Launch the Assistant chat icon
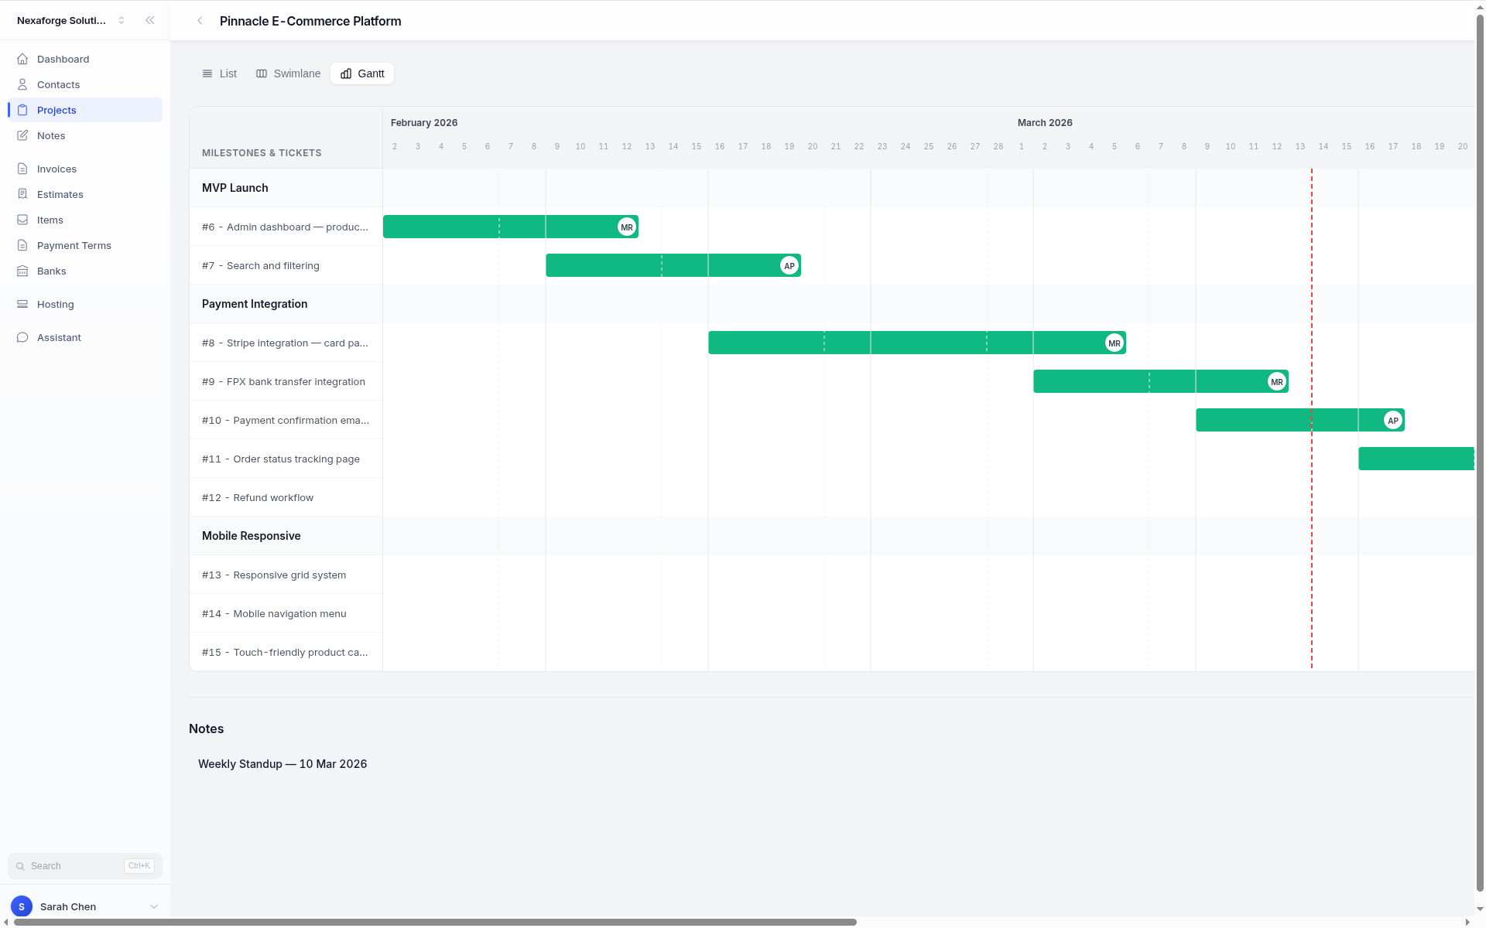This screenshot has height=928, width=1486. (23, 337)
